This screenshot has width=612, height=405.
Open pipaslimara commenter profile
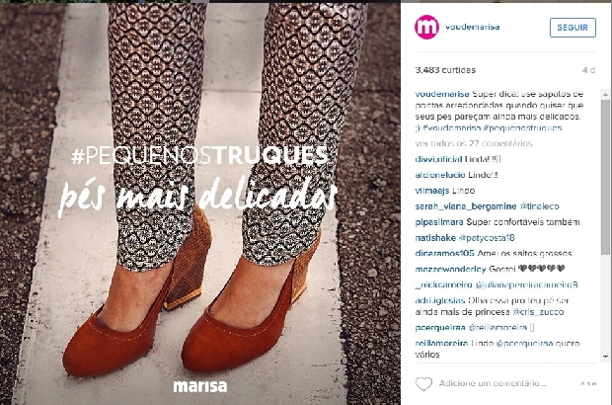[x=439, y=222]
